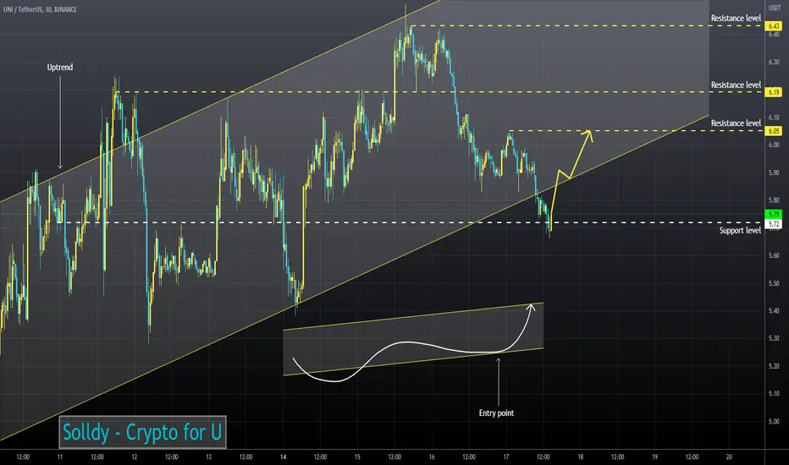Click 6.00 on the price scale

click(x=774, y=145)
